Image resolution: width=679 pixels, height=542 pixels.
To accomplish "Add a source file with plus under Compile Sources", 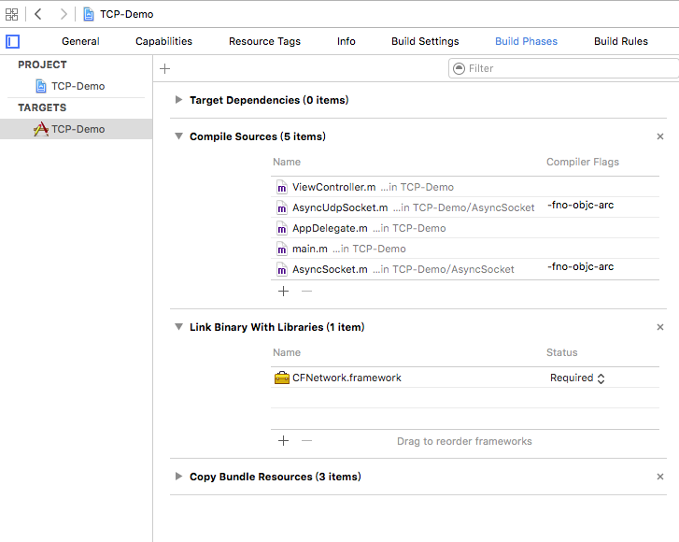I will [283, 292].
